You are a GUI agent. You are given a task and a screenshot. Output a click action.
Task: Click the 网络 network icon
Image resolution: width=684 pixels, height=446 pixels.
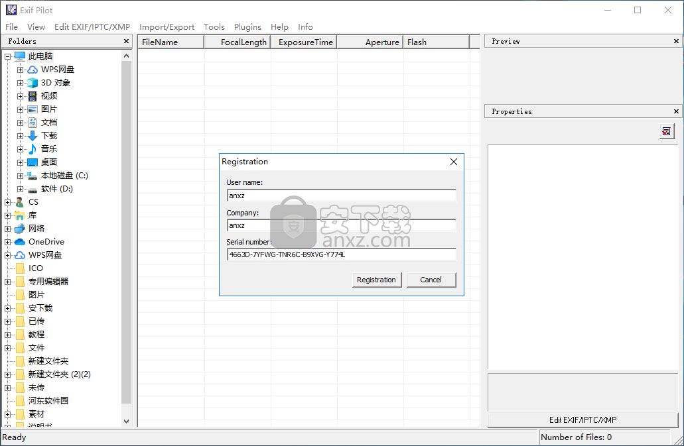click(x=20, y=229)
